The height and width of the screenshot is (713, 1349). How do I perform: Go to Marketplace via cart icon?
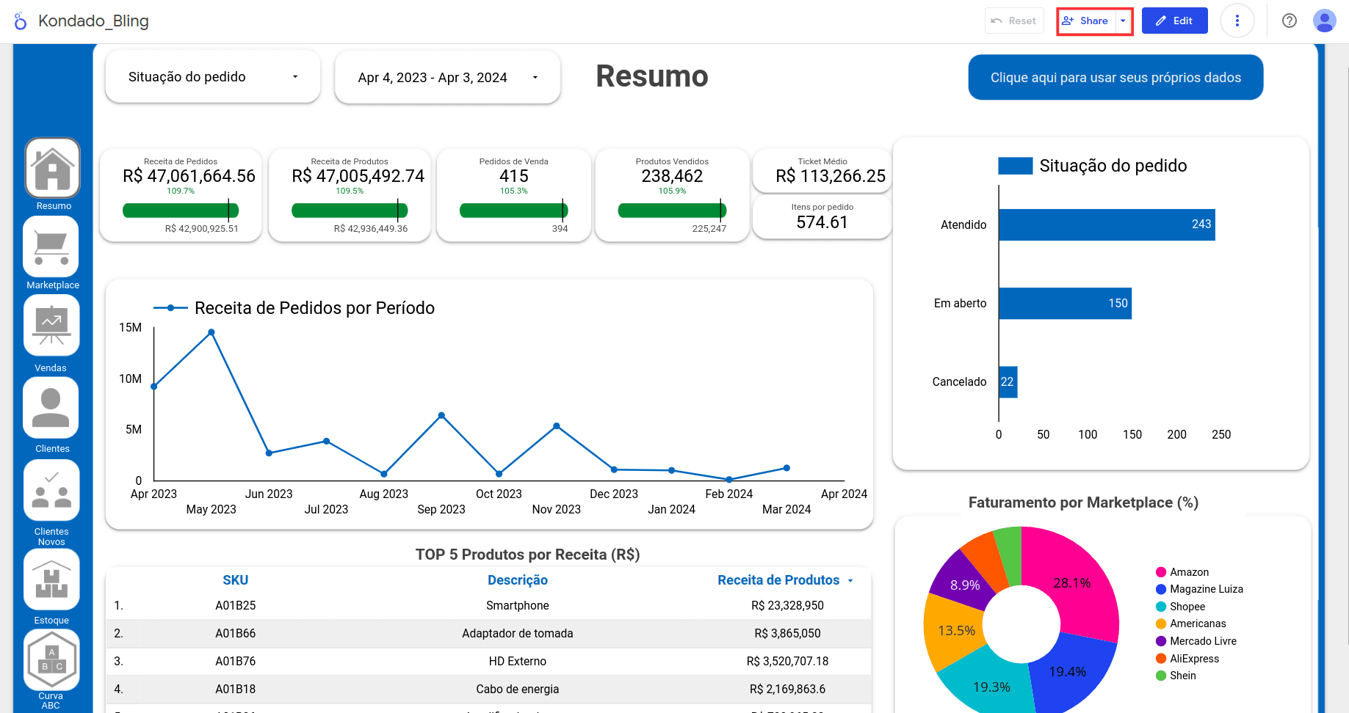pyautogui.click(x=51, y=247)
